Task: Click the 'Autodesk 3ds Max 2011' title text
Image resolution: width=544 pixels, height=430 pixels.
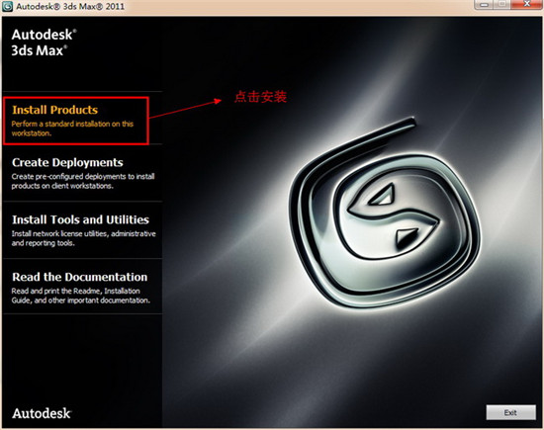Action: pyautogui.click(x=70, y=6)
